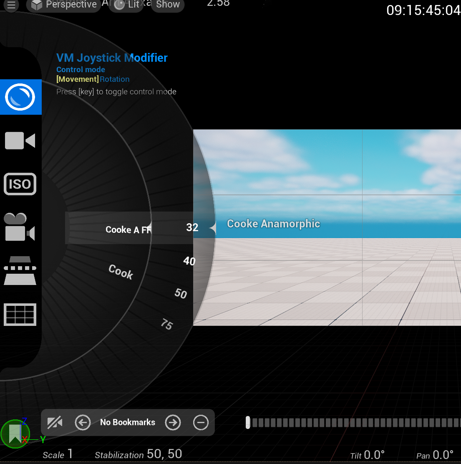Image resolution: width=461 pixels, height=464 pixels.
Task: Open the Lit view mode dropdown
Action: pos(126,5)
